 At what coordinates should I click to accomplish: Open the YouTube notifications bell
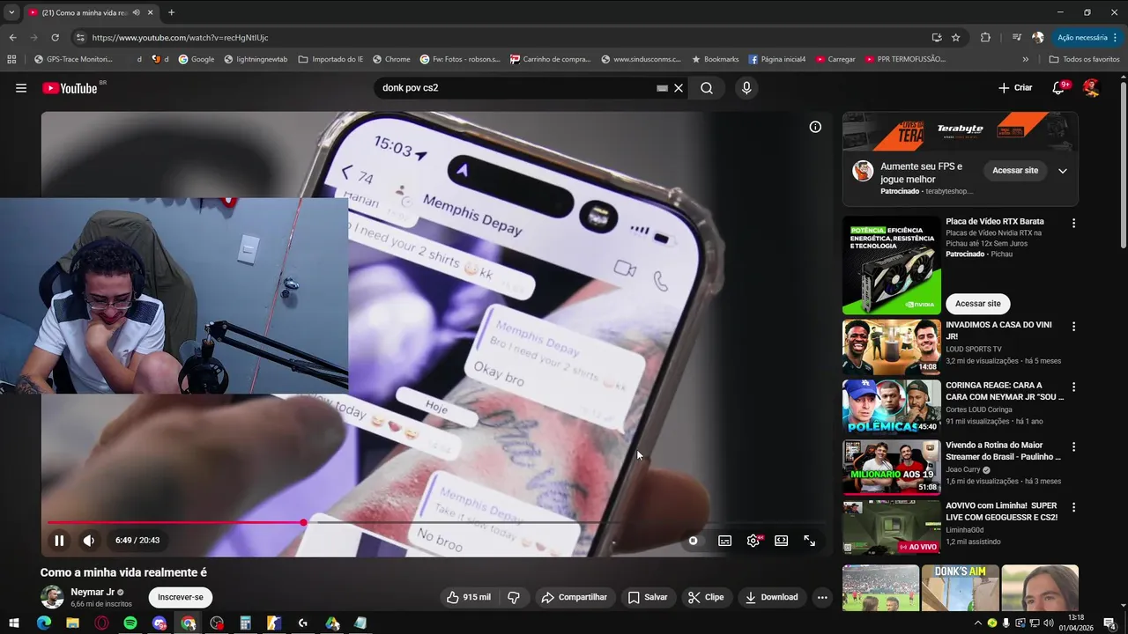(x=1060, y=88)
